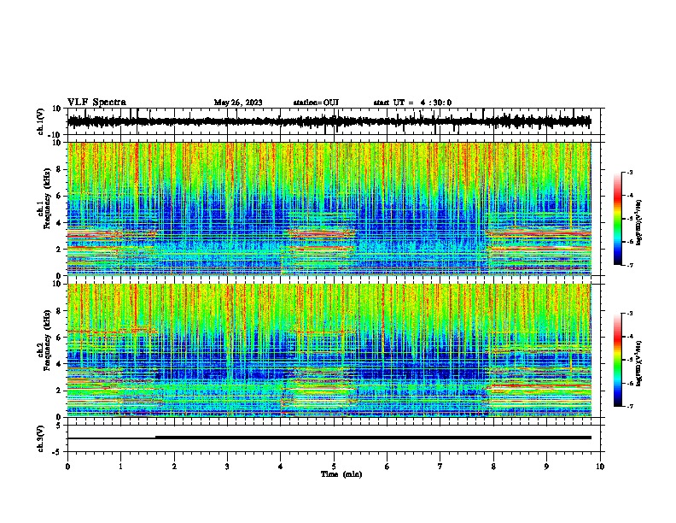Viewport: 676px width, 523px height.
Task: Click the "station=OUI" header label
Action: click(x=316, y=103)
